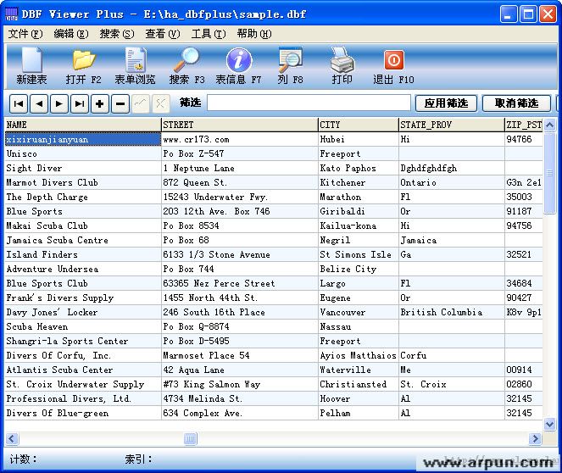
Task: Open 列 F8 columns tool
Action: click(x=290, y=65)
